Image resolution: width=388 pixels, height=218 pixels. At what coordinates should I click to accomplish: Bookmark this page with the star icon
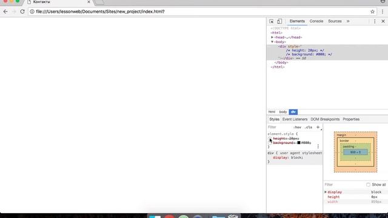pyautogui.click(x=372, y=12)
